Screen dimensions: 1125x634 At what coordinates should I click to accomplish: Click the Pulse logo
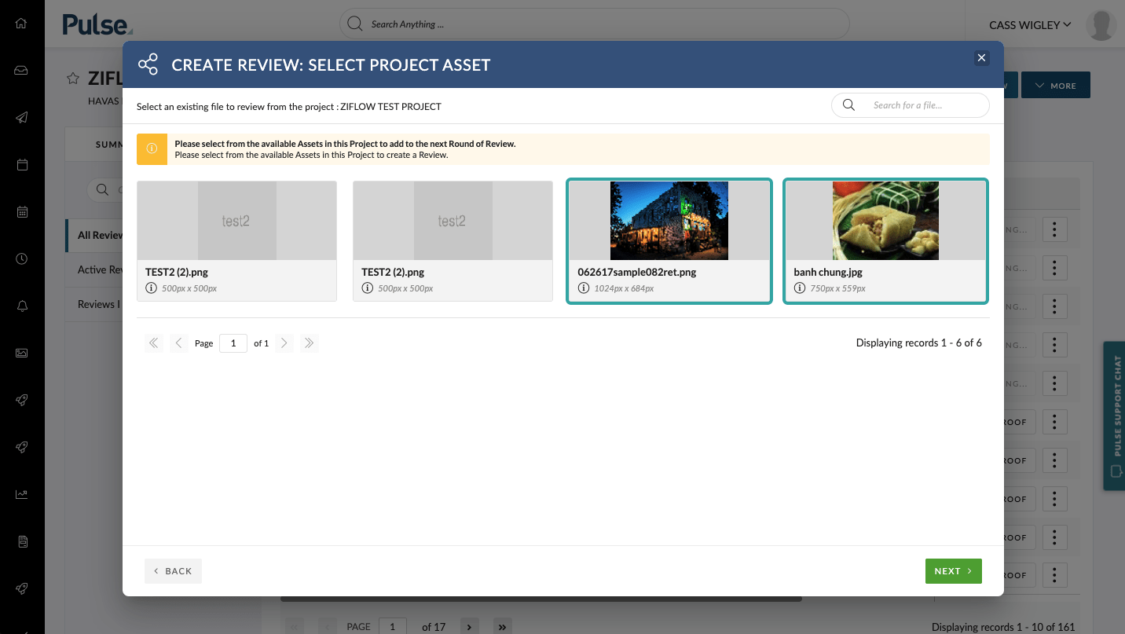97,24
